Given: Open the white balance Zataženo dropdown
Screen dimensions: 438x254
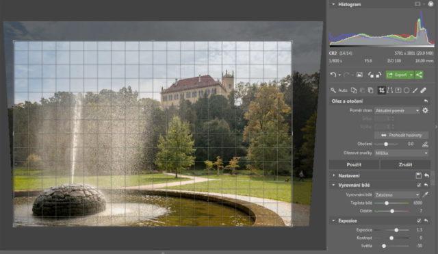Looking at the screenshot, I should [397, 194].
